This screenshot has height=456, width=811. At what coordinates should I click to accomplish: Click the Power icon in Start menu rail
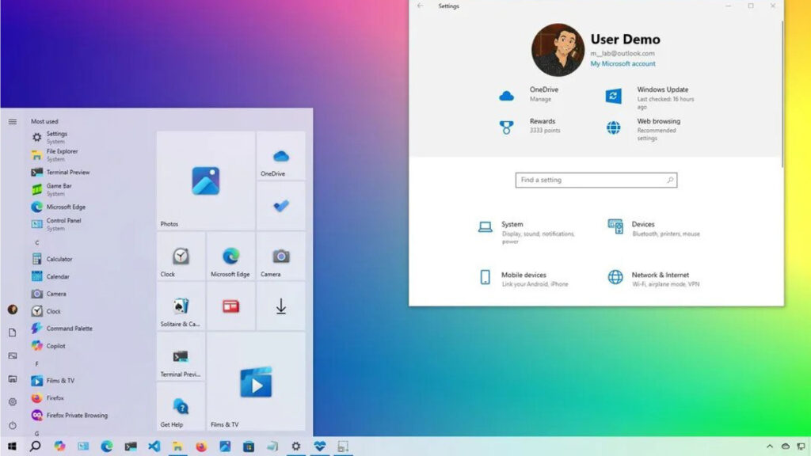[x=13, y=425]
